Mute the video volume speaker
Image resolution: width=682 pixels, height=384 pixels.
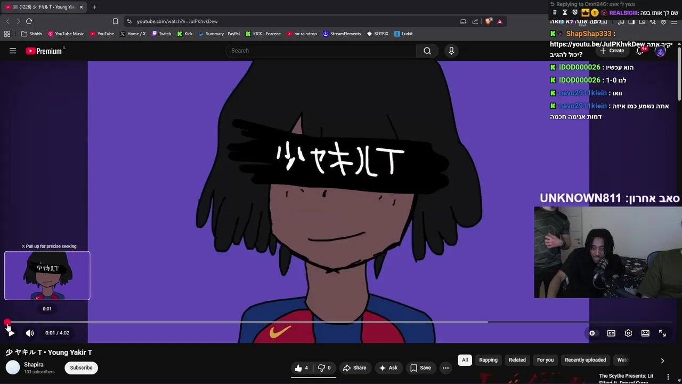(30, 333)
